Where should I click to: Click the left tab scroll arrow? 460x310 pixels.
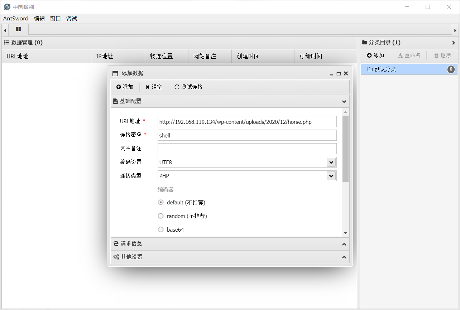coord(5,30)
